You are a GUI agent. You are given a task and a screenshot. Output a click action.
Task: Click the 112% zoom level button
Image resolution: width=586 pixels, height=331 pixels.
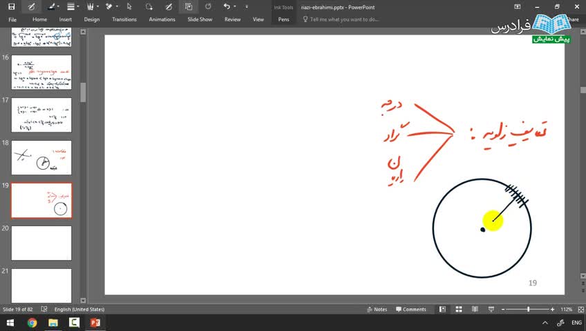click(x=566, y=310)
